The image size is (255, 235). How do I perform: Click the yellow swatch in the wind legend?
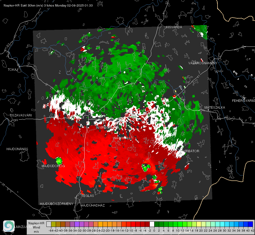199,224
